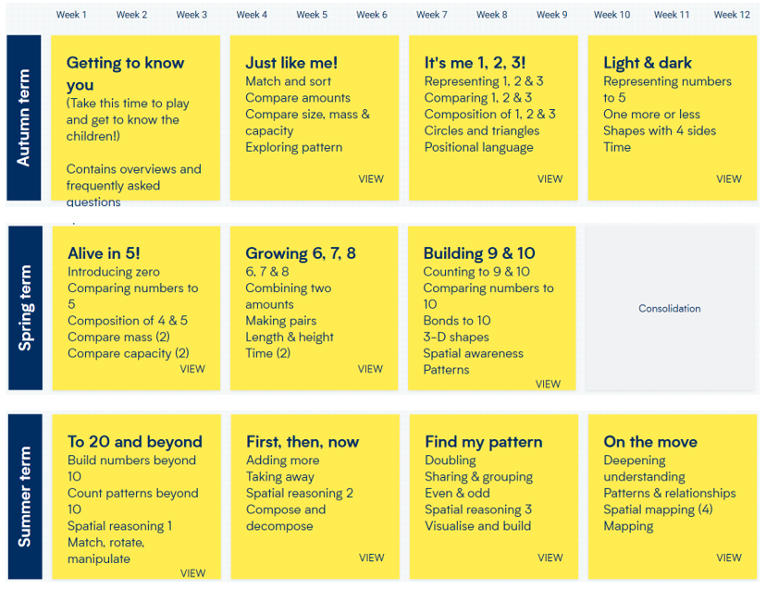Click the Week 12 column header

pyautogui.click(x=732, y=15)
